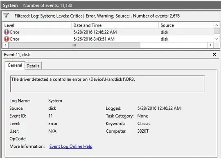This screenshot has width=221, height=158.
Task: Click the horizontal scrollbar right arrow
Action: (211, 45)
